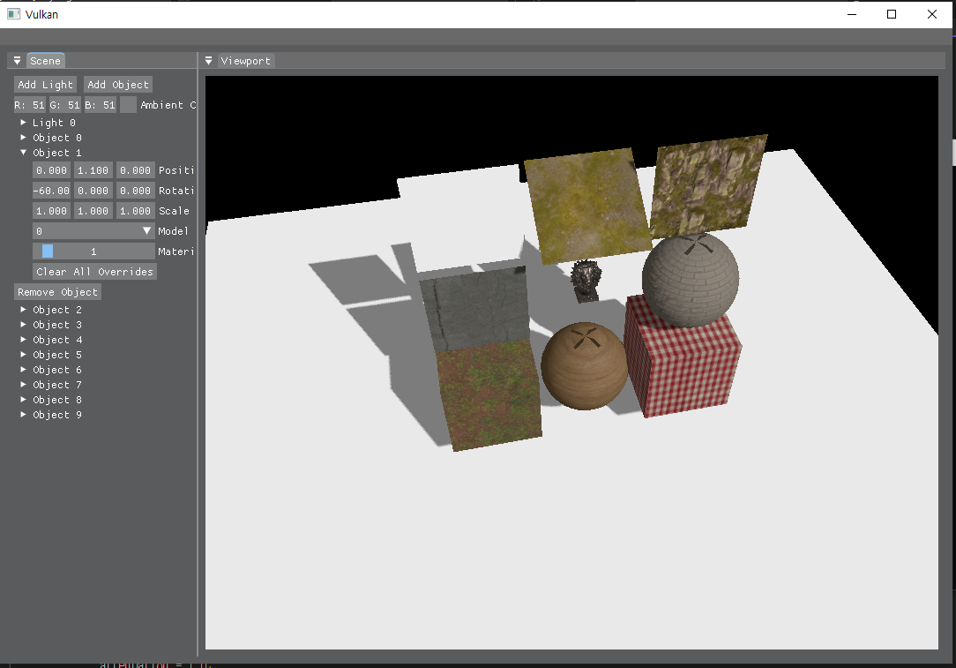Switch to the Viewport tab
The width and height of the screenshot is (956, 668).
pyautogui.click(x=246, y=61)
